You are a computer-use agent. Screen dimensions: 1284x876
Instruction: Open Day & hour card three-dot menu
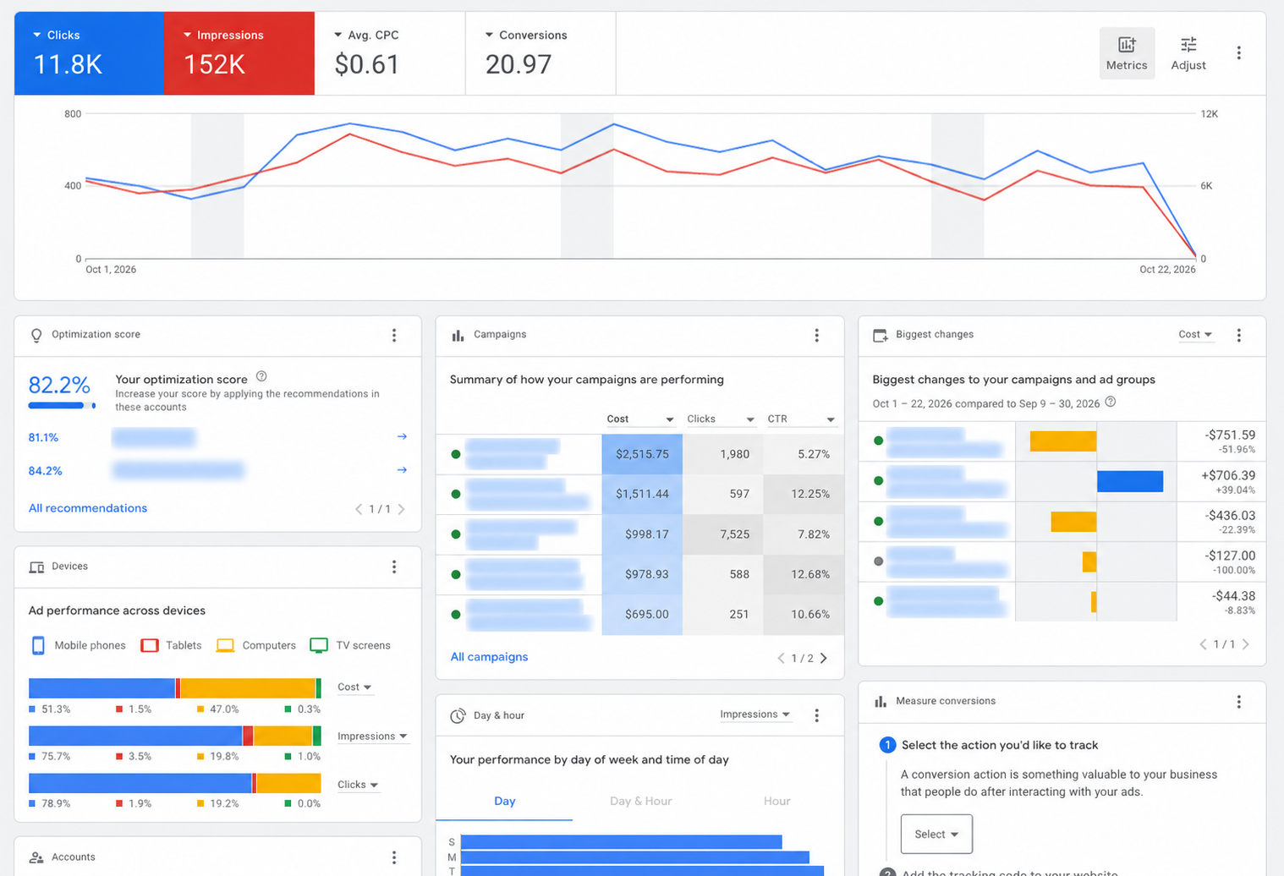(817, 715)
